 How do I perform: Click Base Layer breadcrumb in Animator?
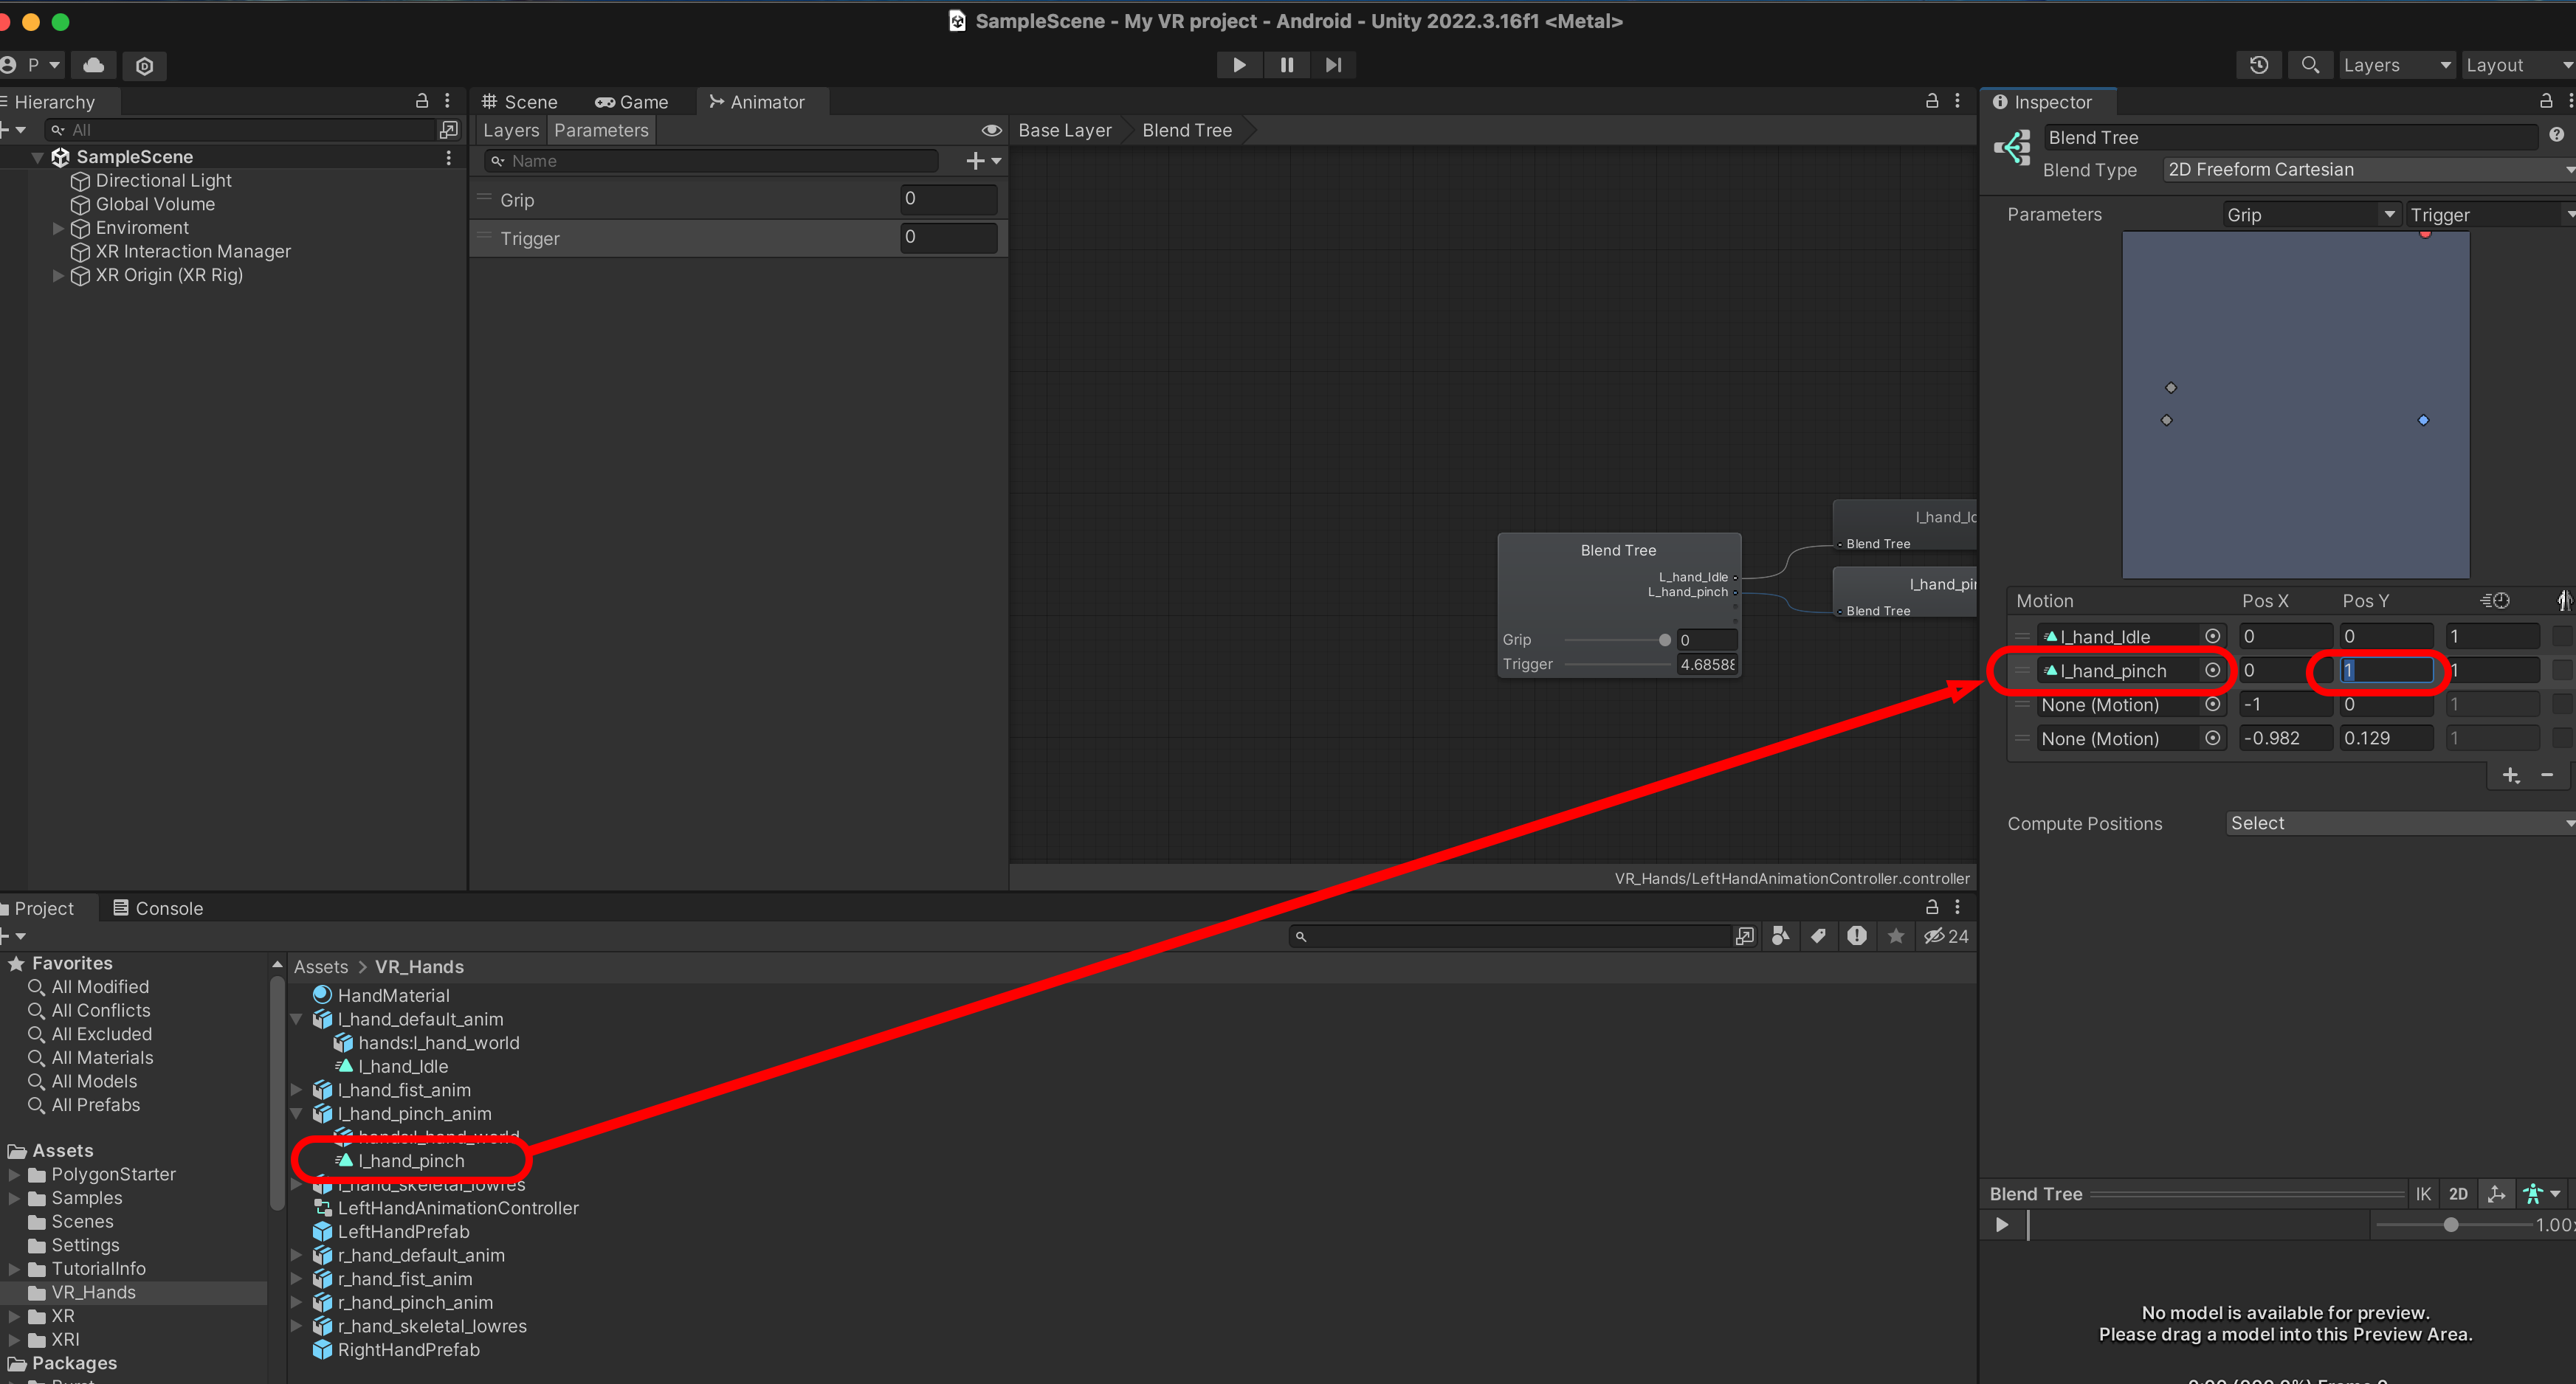pos(1064,131)
